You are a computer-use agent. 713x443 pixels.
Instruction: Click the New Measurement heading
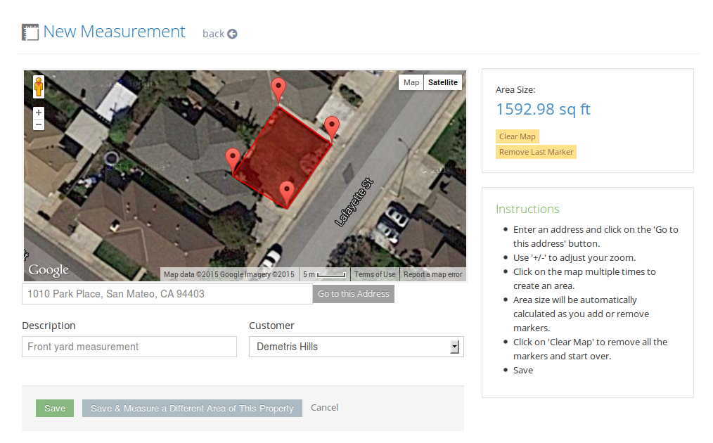coord(114,32)
